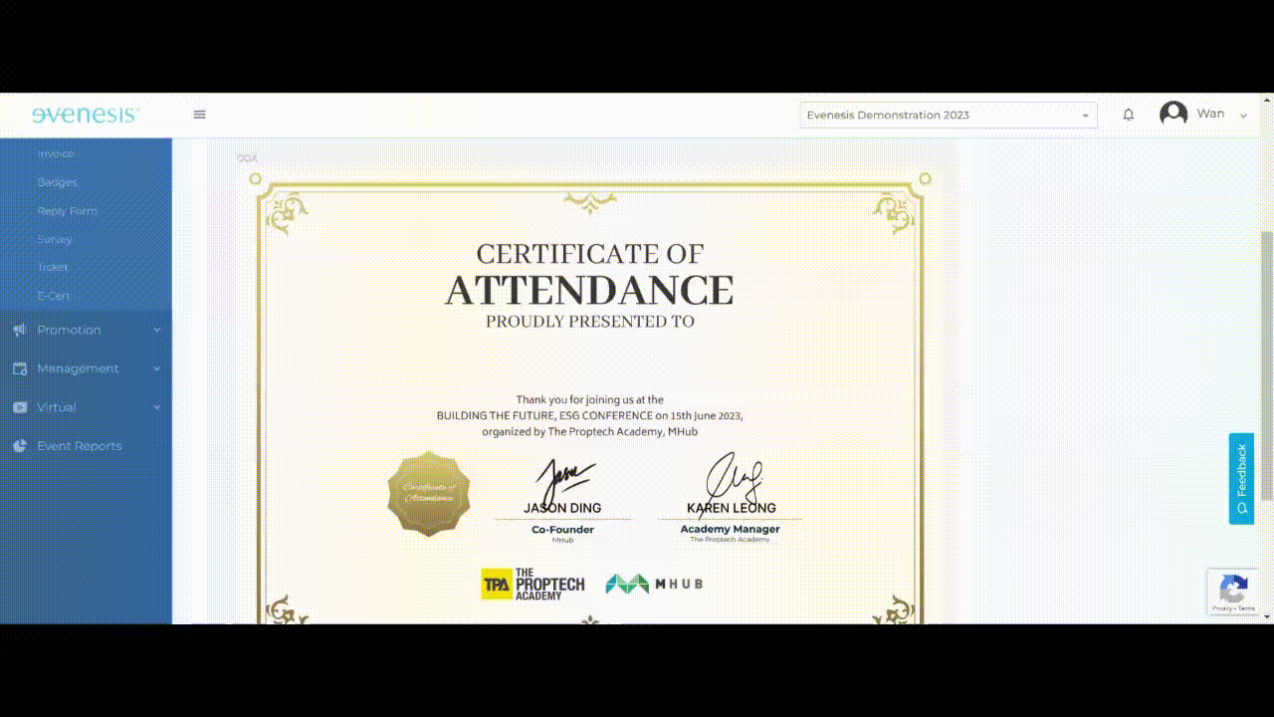Open the Event Reports page
This screenshot has height=717, width=1274.
point(80,446)
